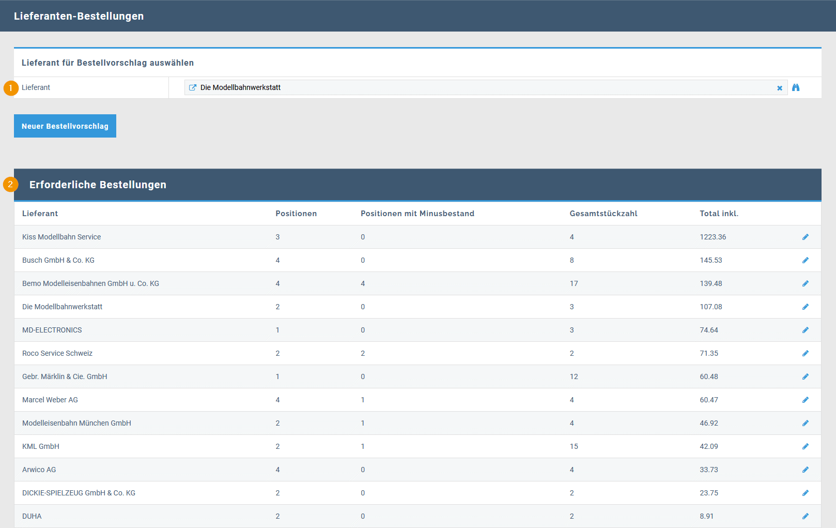This screenshot has height=528, width=836.
Task: Select the Modelleisenbahn München GmbH name
Action: [76, 423]
